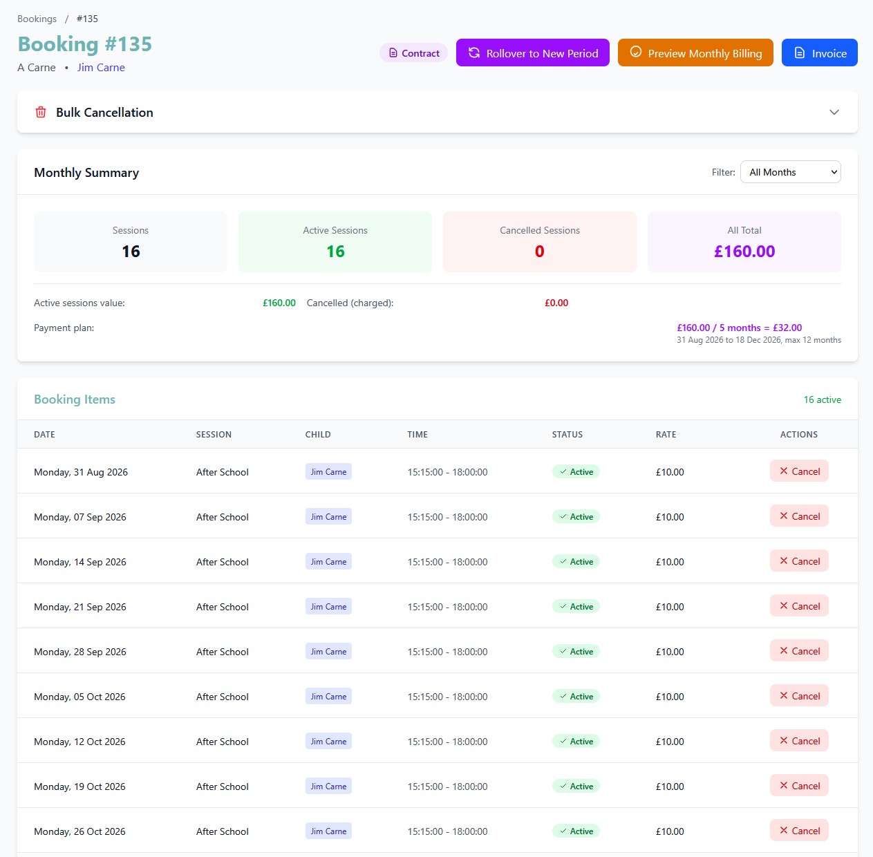Cancel the 26 Oct 2026 session
This screenshot has height=857, width=873.
click(x=799, y=831)
